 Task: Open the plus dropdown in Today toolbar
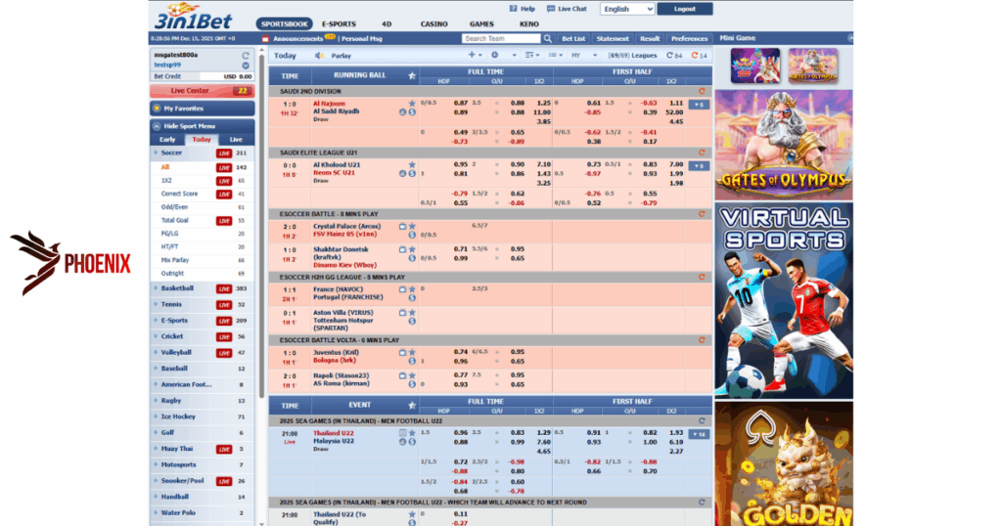click(x=475, y=56)
